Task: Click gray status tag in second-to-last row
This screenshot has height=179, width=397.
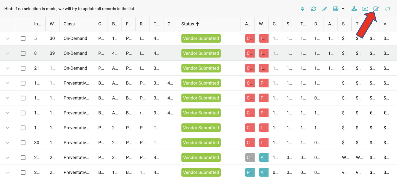Action: [250, 157]
